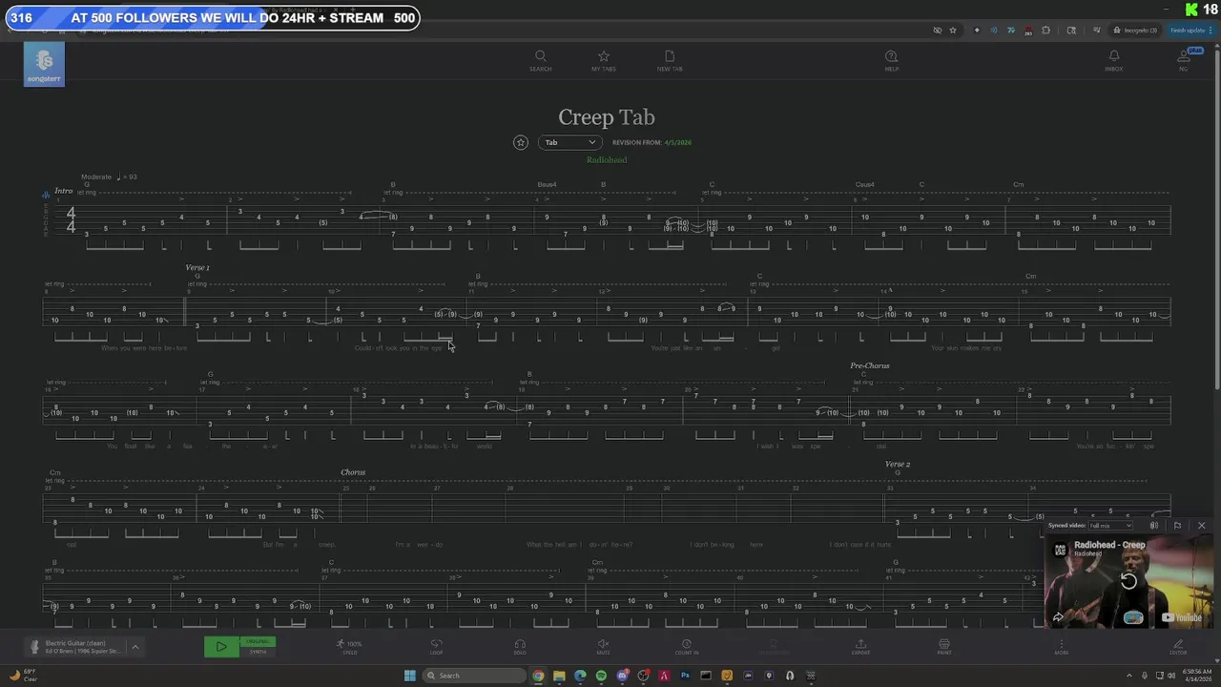1221x687 pixels.
Task: Toggle Solo mode in player bar
Action: 520,647
